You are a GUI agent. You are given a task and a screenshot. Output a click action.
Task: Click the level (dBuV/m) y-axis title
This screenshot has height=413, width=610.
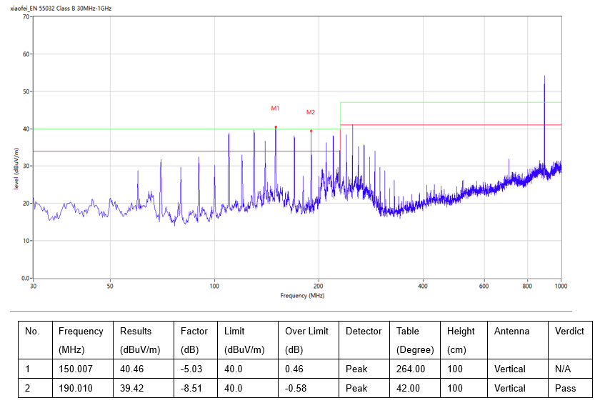pyautogui.click(x=16, y=169)
